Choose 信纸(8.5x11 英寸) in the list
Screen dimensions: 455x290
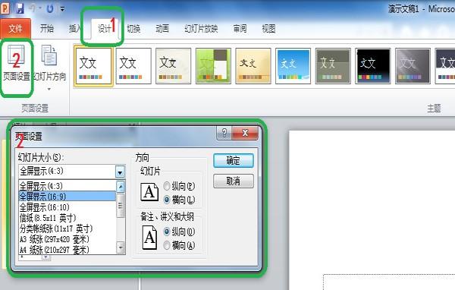point(67,218)
